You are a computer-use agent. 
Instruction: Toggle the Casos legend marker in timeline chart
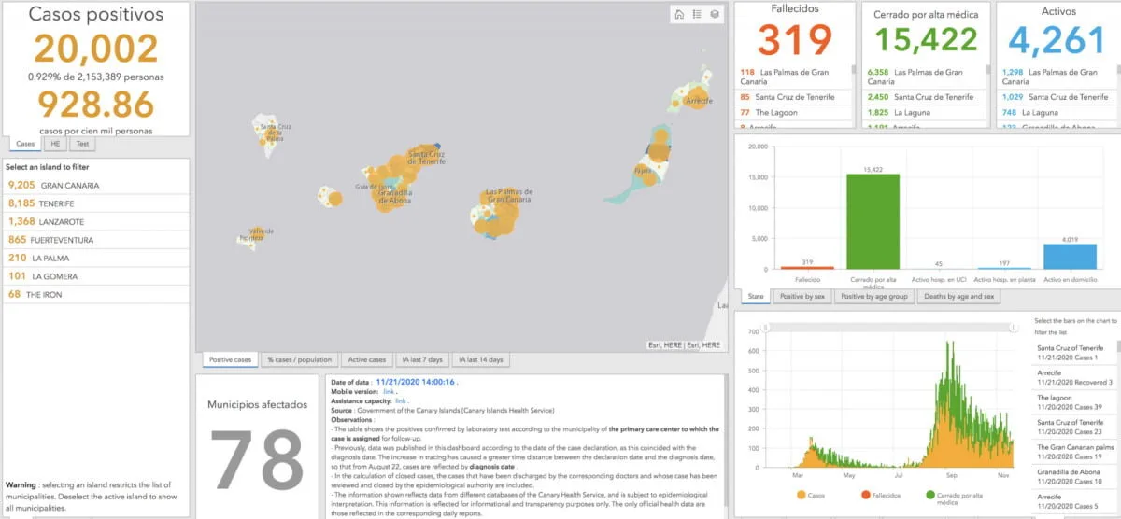802,494
